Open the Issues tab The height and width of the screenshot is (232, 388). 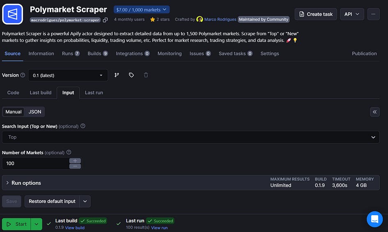pos(200,54)
